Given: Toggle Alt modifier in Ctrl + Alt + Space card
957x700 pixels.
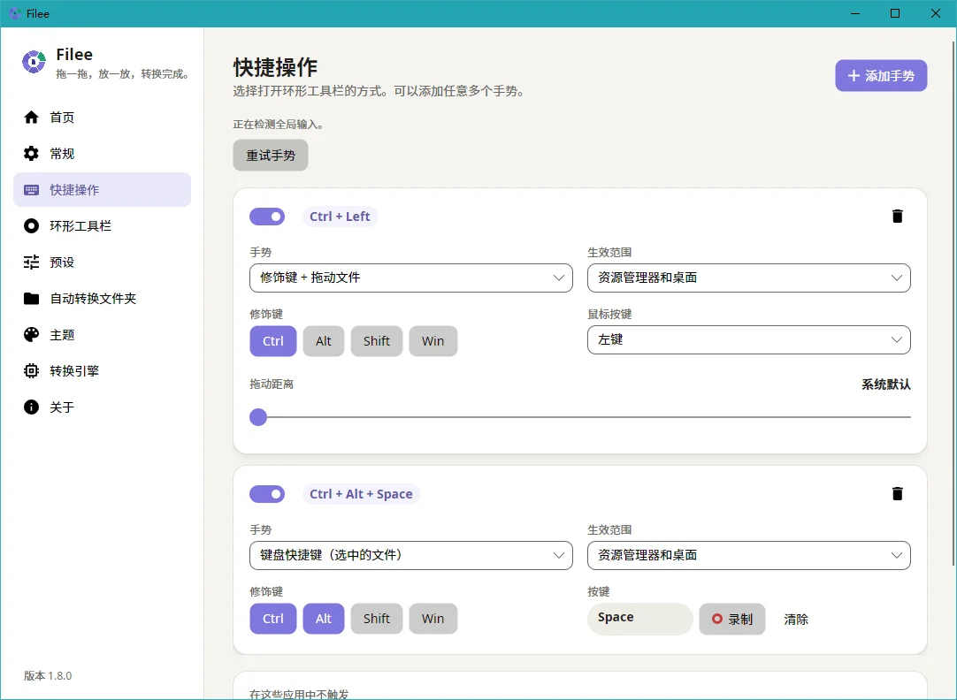Looking at the screenshot, I should pyautogui.click(x=324, y=619).
